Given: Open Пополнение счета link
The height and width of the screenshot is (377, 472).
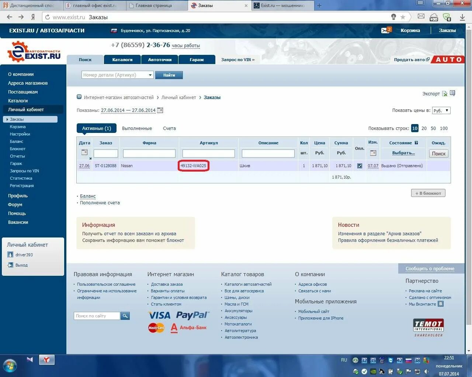Looking at the screenshot, I should coord(100,203).
